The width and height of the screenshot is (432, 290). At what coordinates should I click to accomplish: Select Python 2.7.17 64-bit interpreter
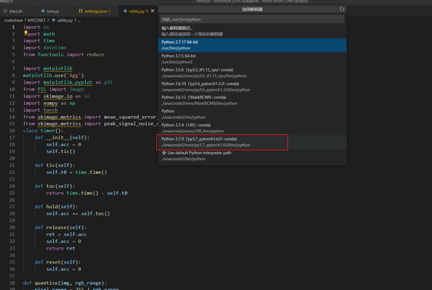pyautogui.click(x=252, y=45)
